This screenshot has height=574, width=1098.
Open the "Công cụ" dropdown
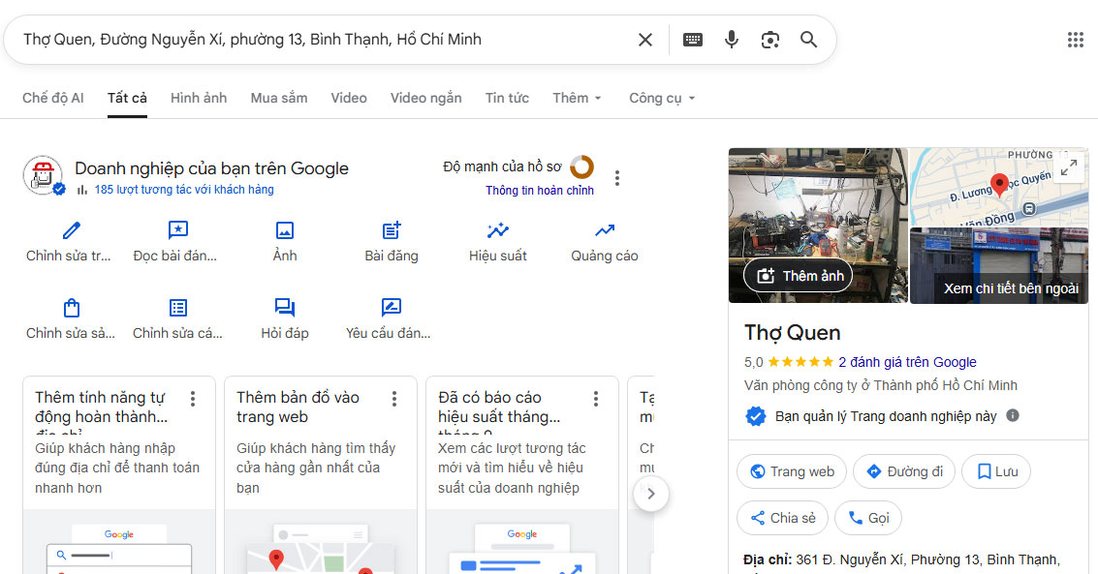661,98
